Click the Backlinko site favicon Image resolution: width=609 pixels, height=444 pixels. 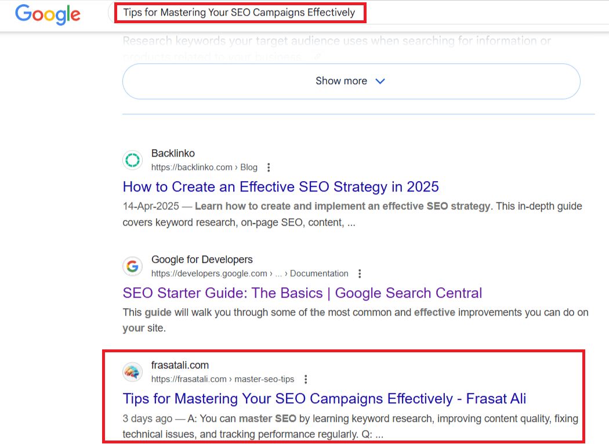tap(132, 160)
